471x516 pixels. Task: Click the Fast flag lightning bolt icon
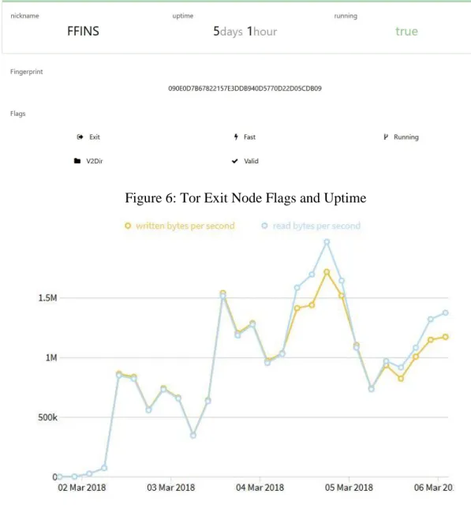click(236, 137)
